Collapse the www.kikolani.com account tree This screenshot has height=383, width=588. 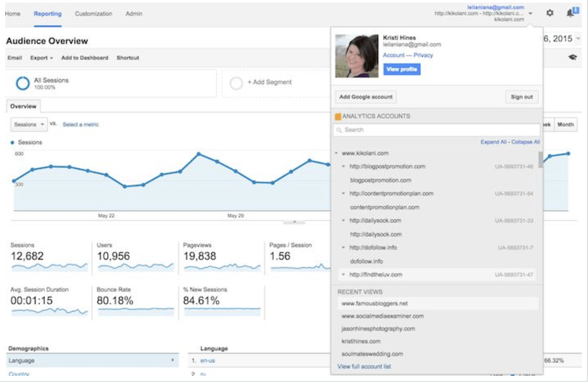pos(336,153)
